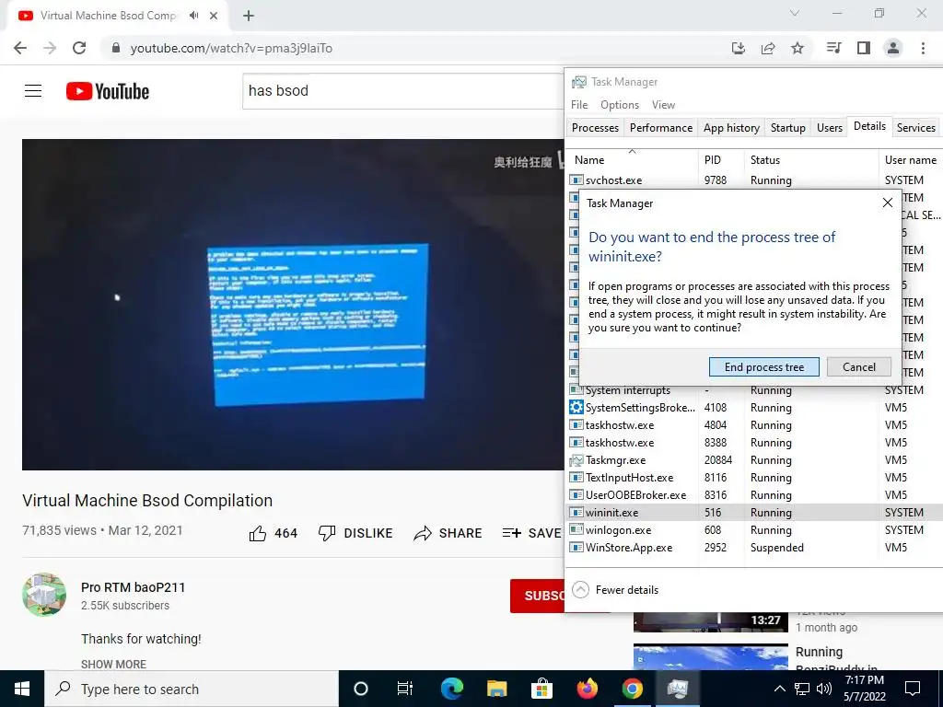This screenshot has height=707, width=943.
Task: Click the browser forward arrow
Action: [50, 48]
